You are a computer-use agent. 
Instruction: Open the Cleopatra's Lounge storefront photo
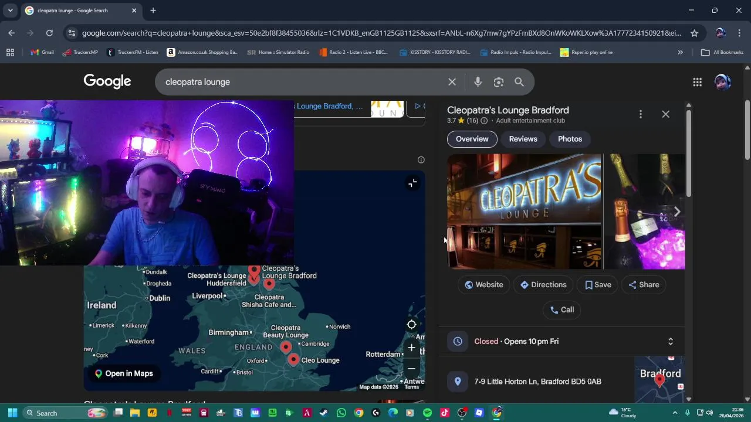tap(524, 212)
